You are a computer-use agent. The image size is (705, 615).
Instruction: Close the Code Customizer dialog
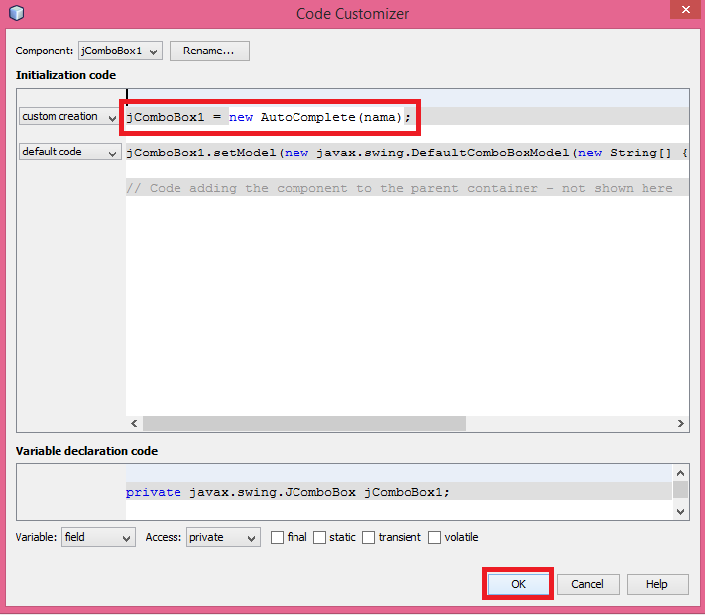coord(686,10)
